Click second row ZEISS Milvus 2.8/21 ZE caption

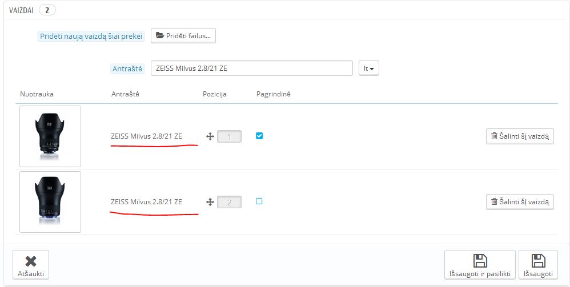tap(147, 201)
